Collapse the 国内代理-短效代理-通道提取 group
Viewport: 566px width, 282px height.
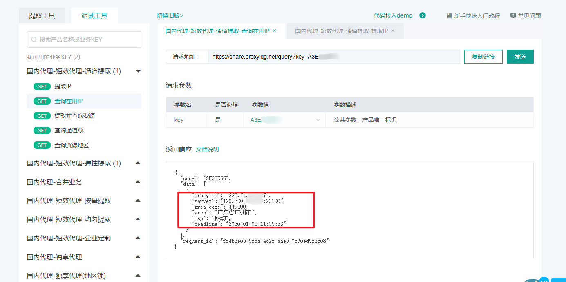click(x=138, y=71)
